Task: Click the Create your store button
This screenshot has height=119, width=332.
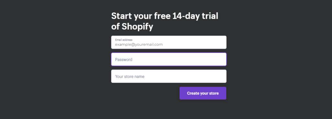Action: (x=203, y=93)
